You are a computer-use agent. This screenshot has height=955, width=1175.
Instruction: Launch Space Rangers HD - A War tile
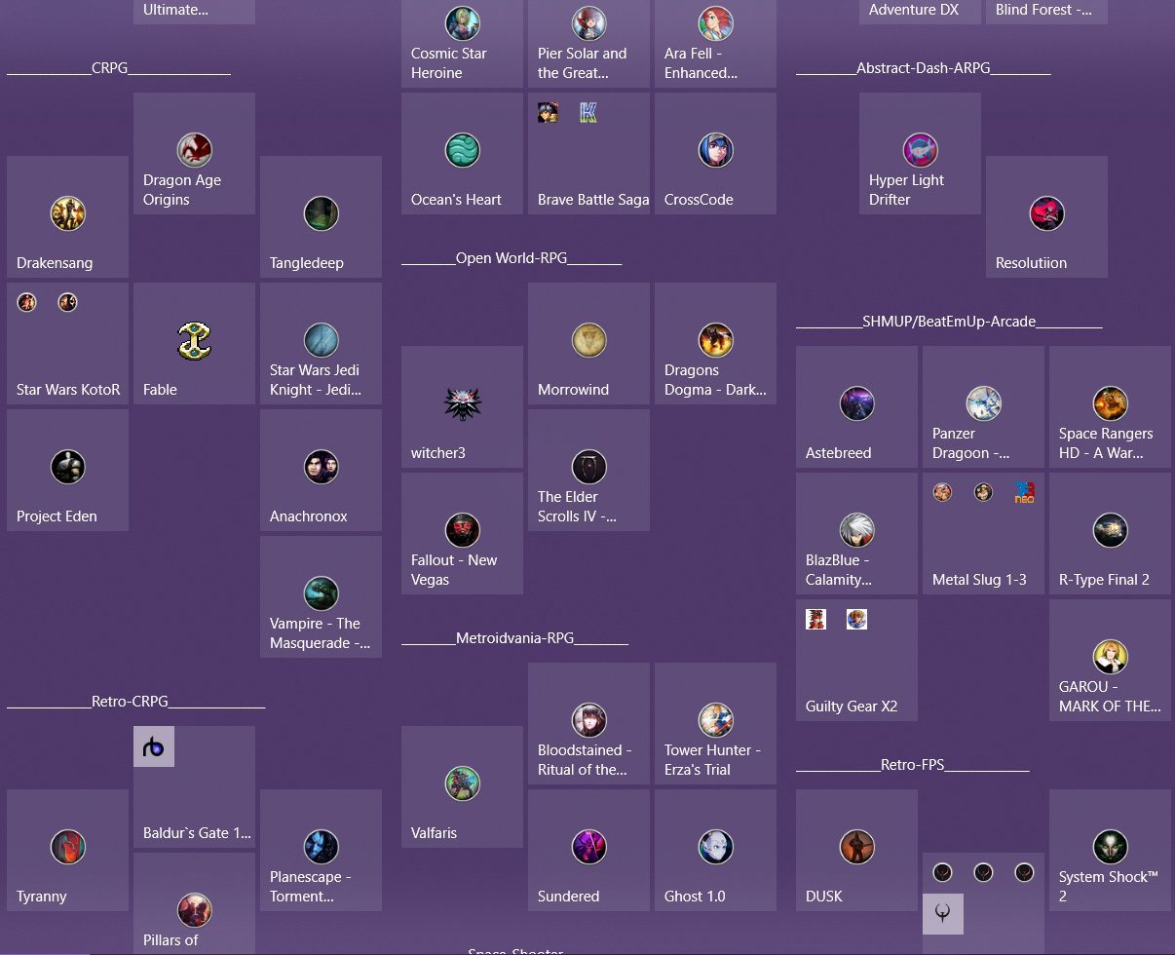(1110, 406)
